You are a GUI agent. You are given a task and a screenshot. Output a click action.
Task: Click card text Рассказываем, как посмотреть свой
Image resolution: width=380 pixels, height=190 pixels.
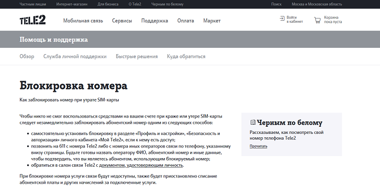click(x=287, y=135)
